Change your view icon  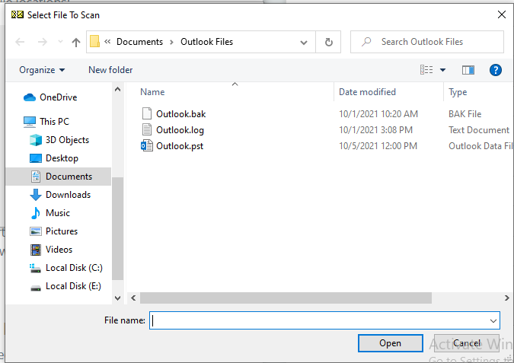pyautogui.click(x=426, y=70)
